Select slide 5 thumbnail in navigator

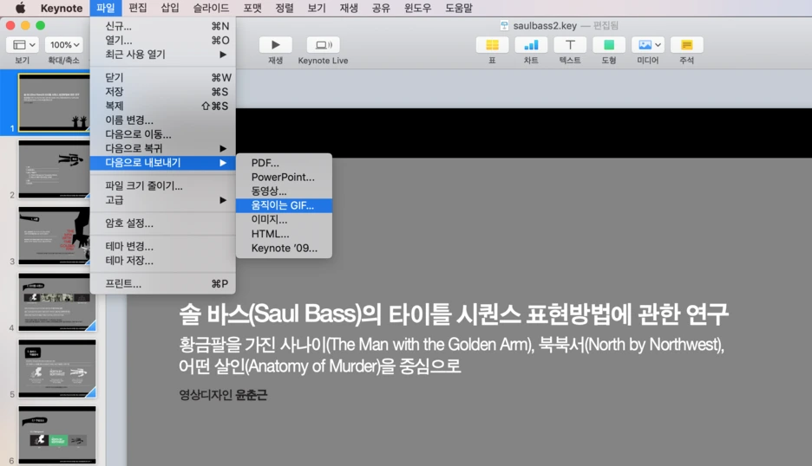57,368
